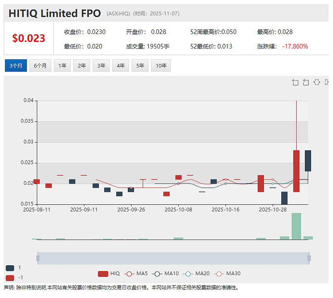Click the 最高价: 0.028 value
The height and width of the screenshot is (298, 333).
point(275,32)
